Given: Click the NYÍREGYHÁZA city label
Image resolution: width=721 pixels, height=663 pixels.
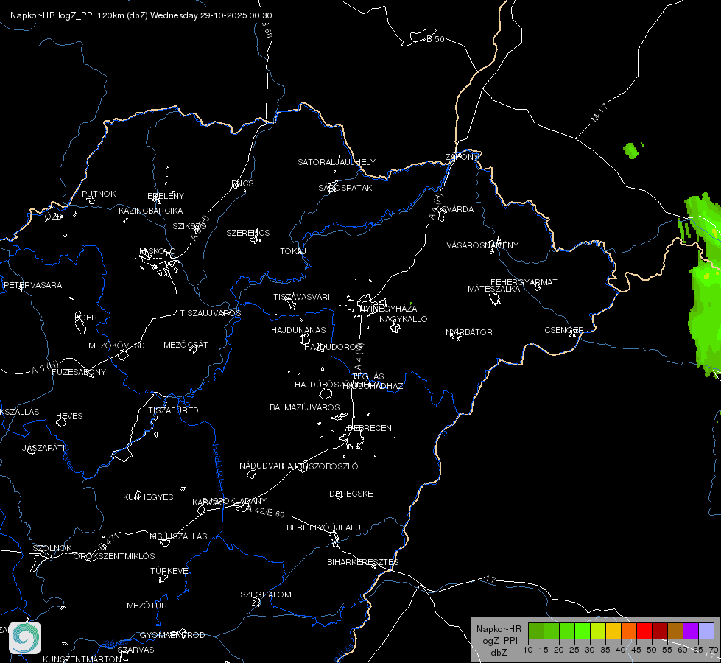Looking at the screenshot, I should pos(389,309).
